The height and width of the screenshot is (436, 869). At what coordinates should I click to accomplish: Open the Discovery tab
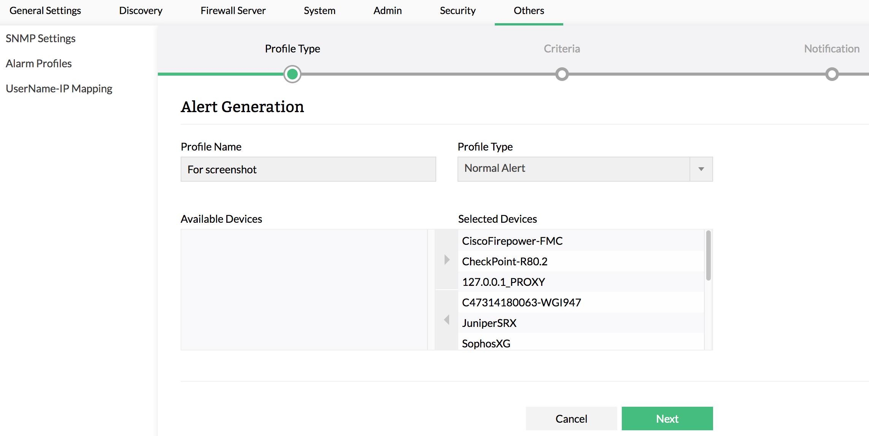pyautogui.click(x=141, y=11)
